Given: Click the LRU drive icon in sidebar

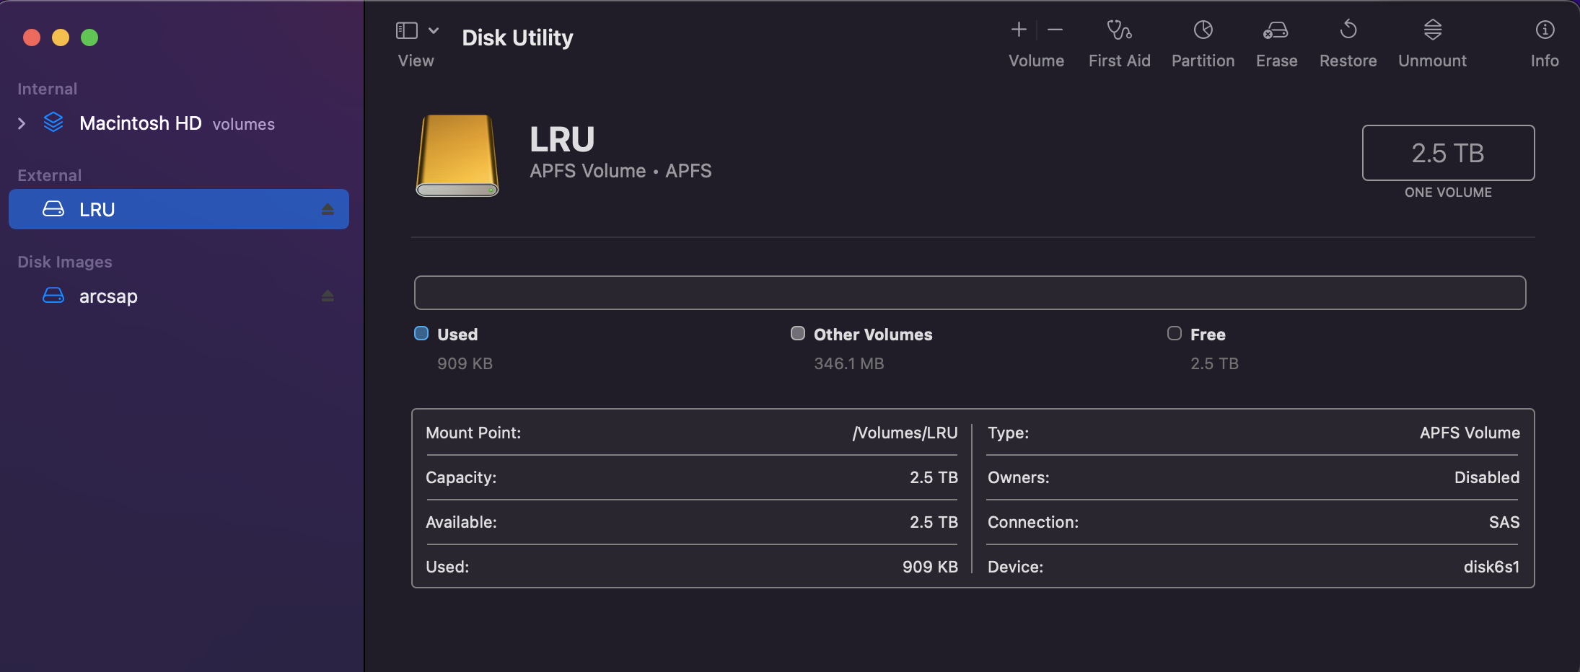Looking at the screenshot, I should 53,209.
